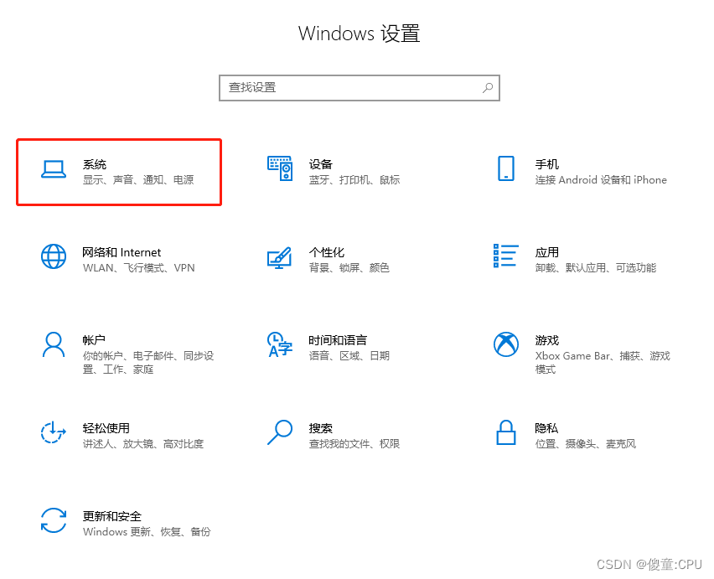
Task: Open the 个性化 settings title
Action: tap(327, 252)
